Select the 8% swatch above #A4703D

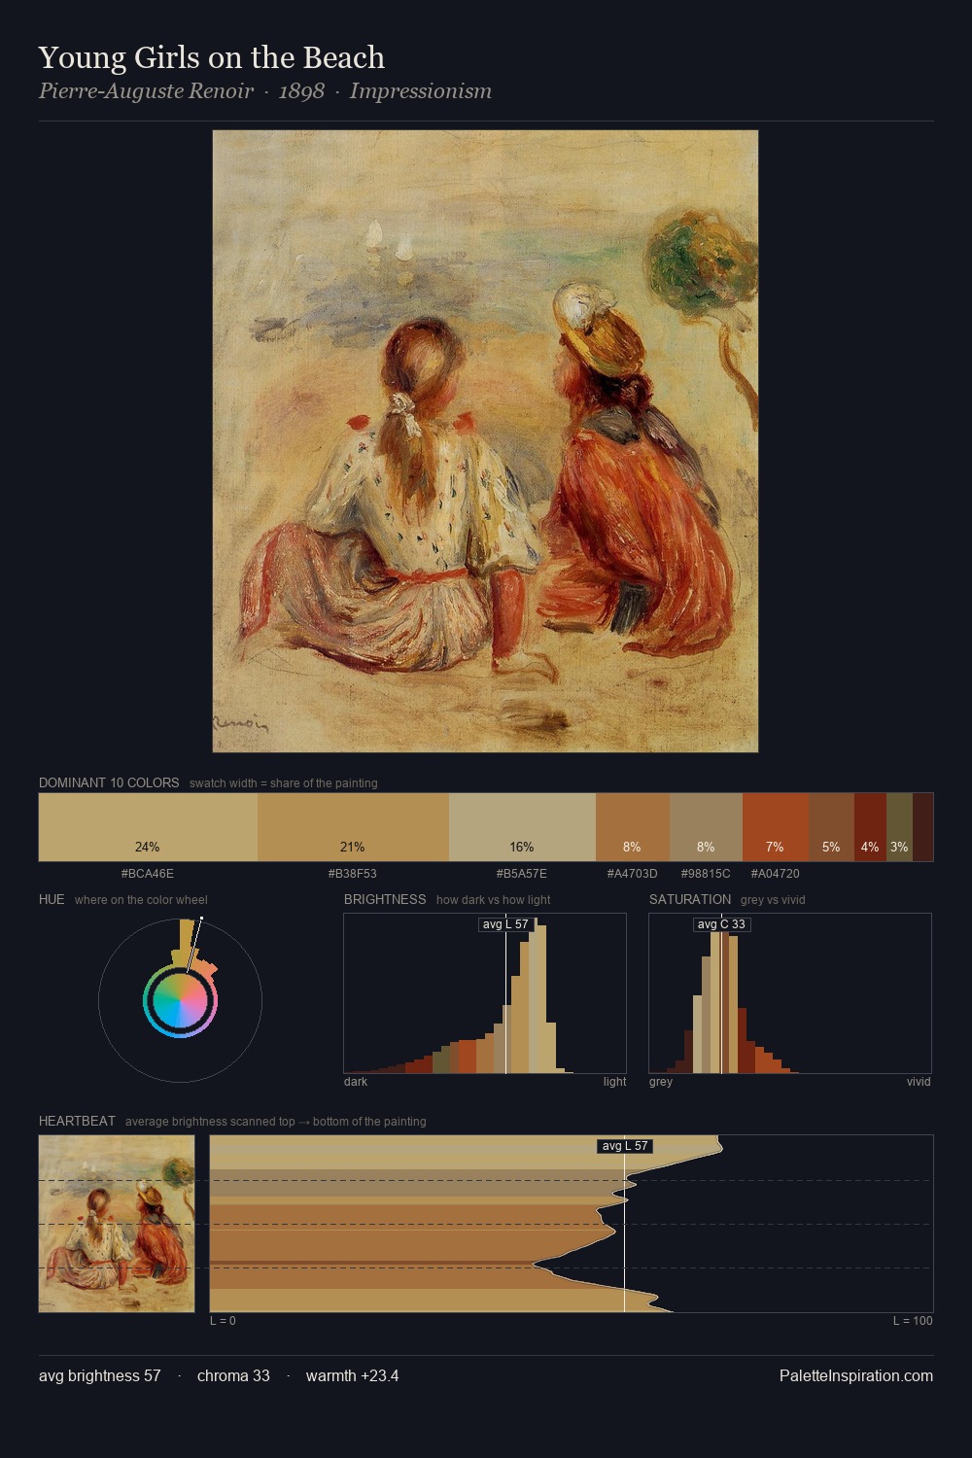click(x=633, y=827)
